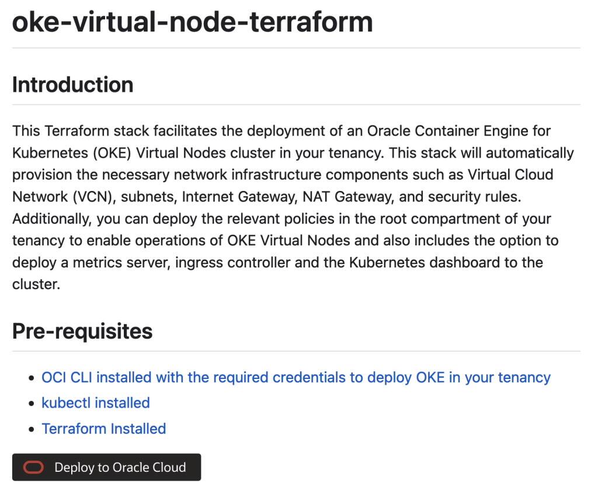Click the Oracle logo icon on the deploy button
The image size is (598, 487).
pyautogui.click(x=33, y=467)
